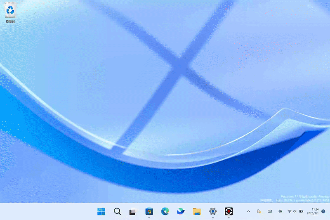Open the Windows Start menu

[x=101, y=211]
